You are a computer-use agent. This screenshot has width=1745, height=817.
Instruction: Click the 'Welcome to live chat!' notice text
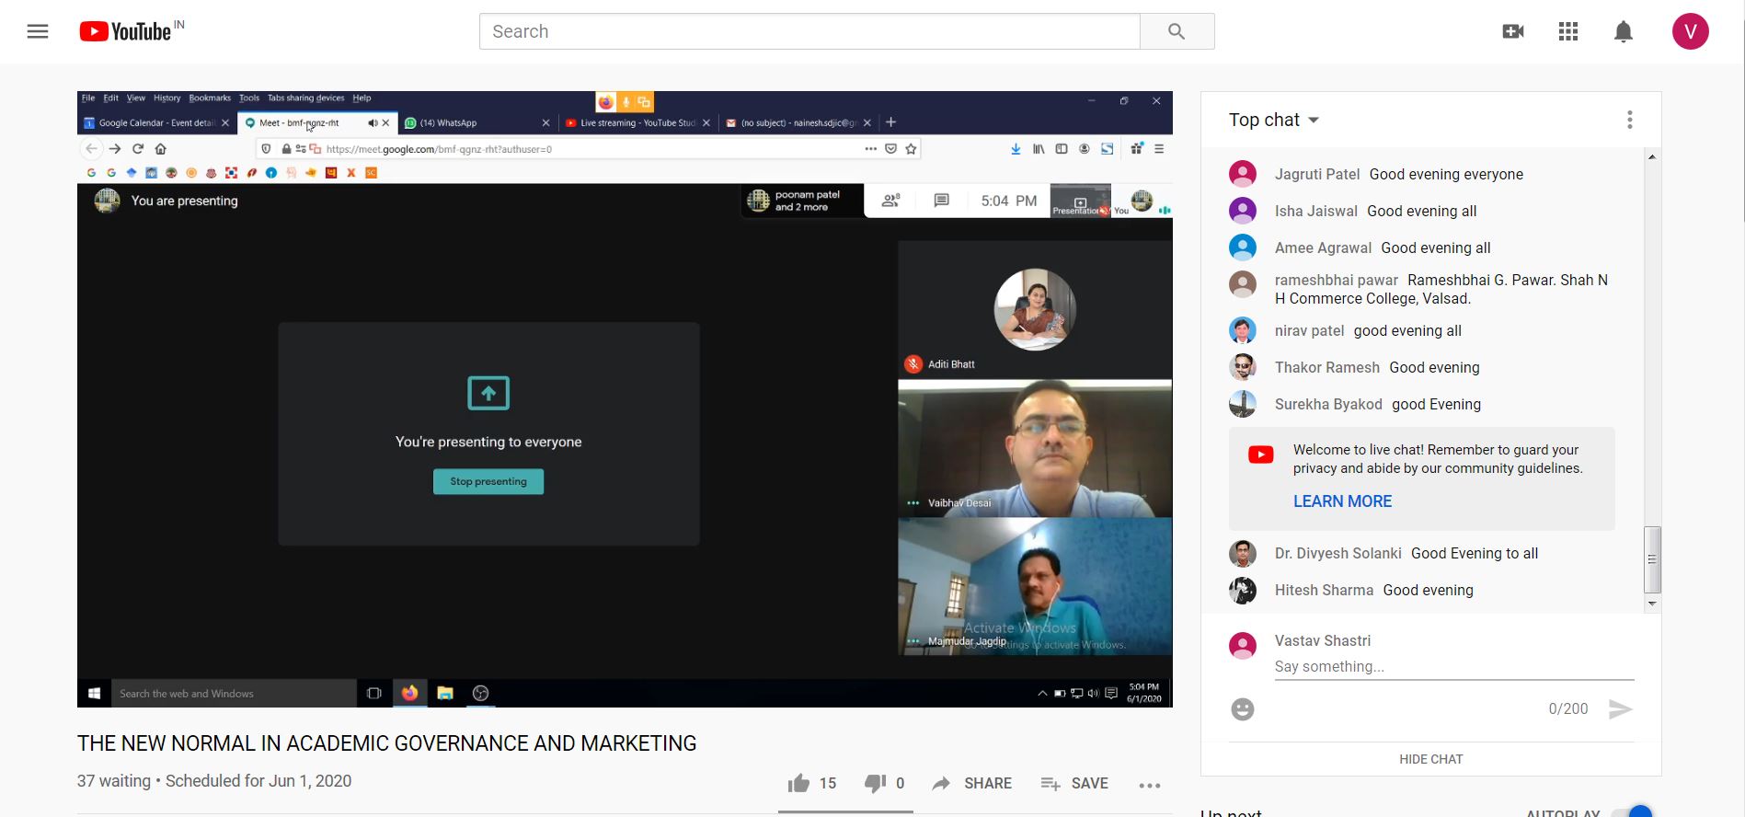[x=1437, y=459]
